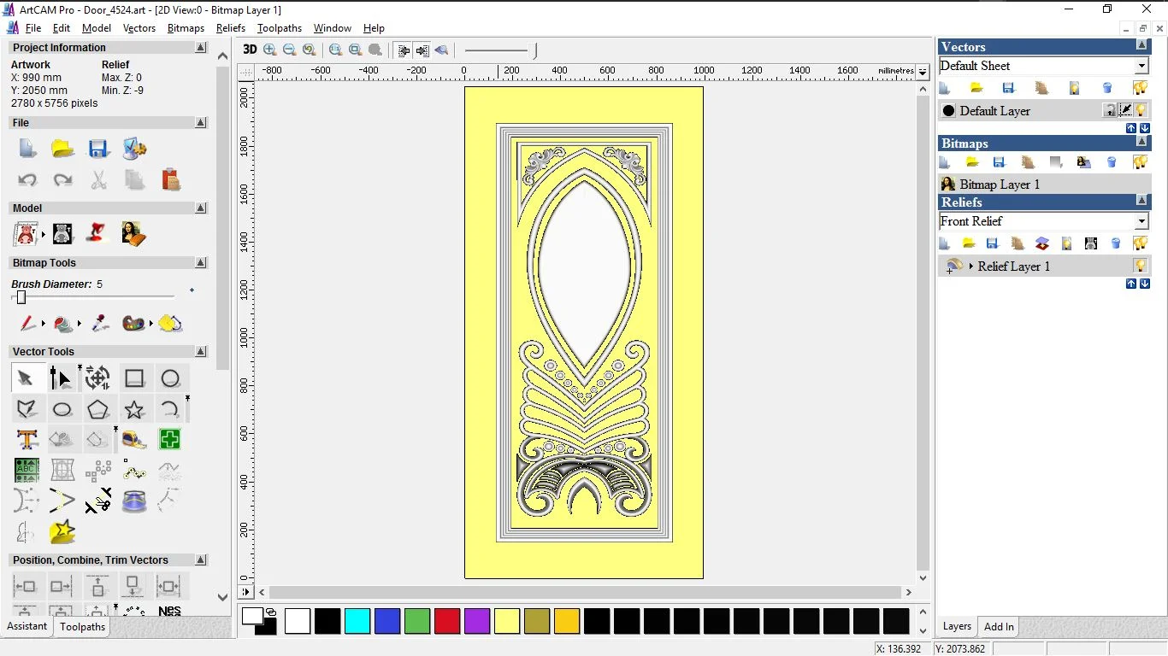This screenshot has height=656, width=1168.
Task: Select the Create Ellipse vector tool
Action: [62, 410]
